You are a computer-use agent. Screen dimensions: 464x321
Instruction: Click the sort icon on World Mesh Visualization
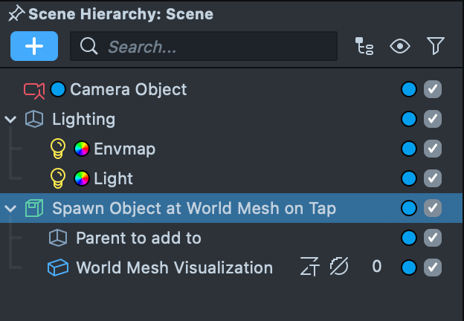[309, 267]
